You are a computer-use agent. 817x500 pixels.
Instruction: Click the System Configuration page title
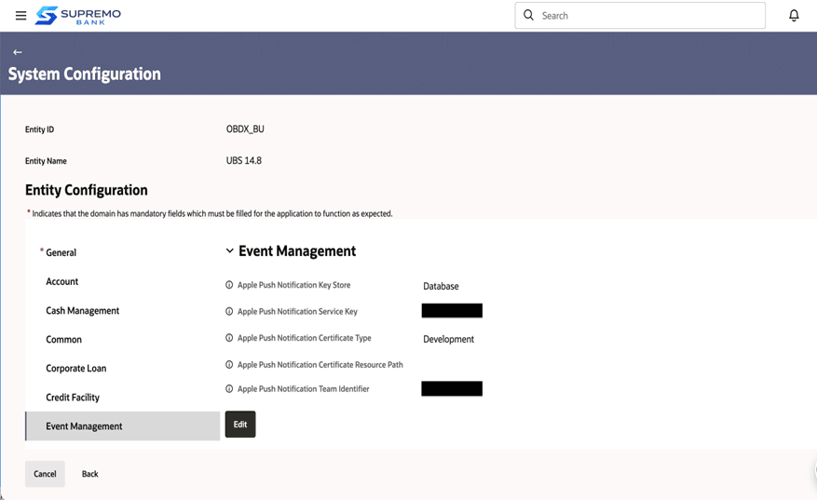85,74
